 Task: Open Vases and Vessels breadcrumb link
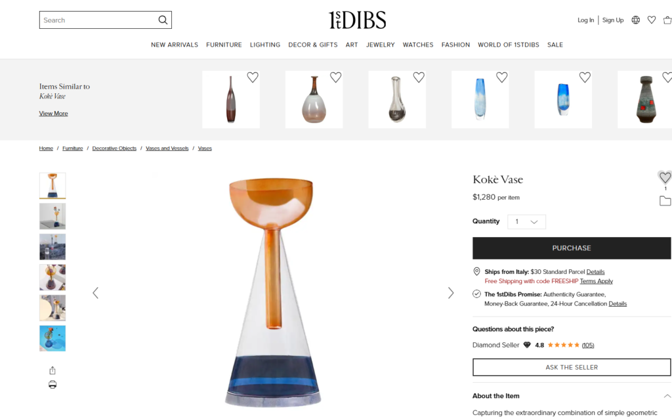(x=167, y=148)
